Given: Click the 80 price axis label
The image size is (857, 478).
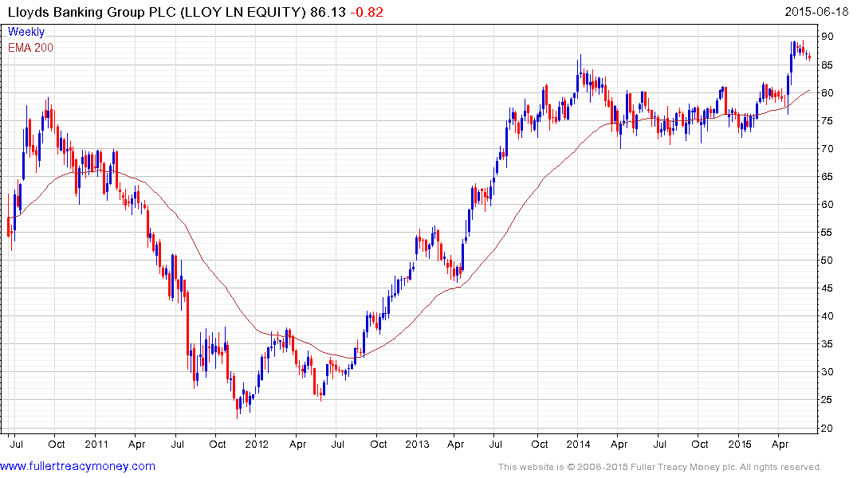Looking at the screenshot, I should [827, 93].
